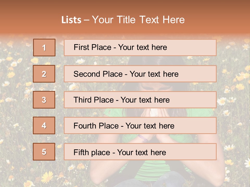Screen dimensions: 250x187
Task: Click the words "Second Place"
Action: tap(98, 74)
